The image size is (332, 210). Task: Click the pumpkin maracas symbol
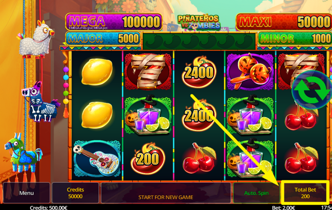pyautogui.click(x=250, y=71)
